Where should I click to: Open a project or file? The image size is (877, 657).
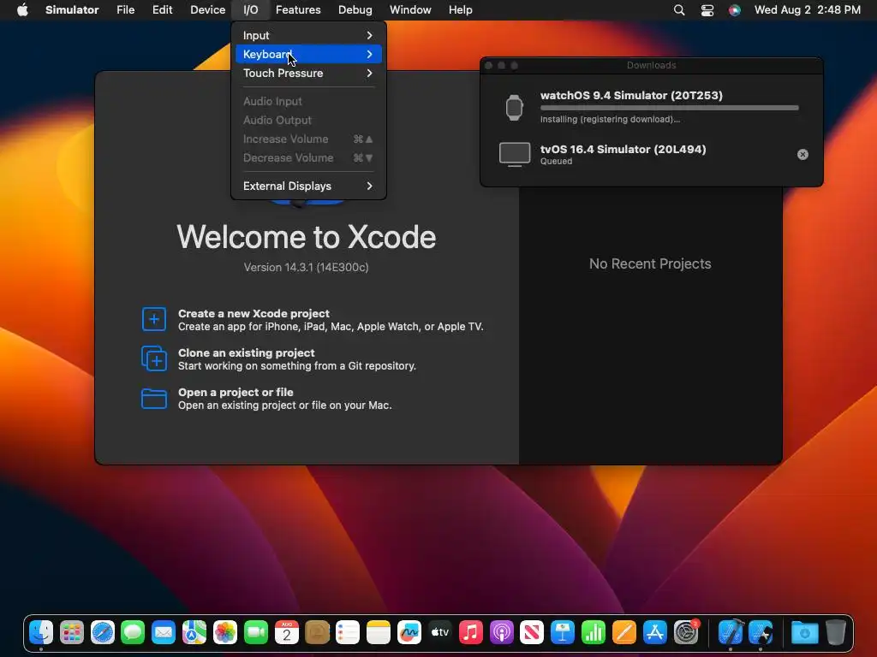266,399
